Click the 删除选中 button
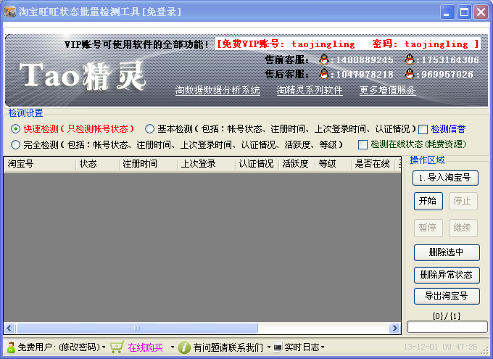The width and height of the screenshot is (493, 359). [447, 252]
